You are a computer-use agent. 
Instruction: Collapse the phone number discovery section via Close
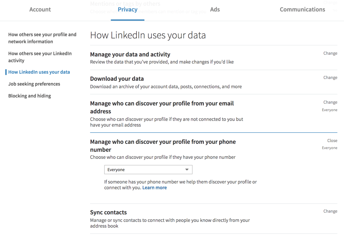(x=332, y=140)
